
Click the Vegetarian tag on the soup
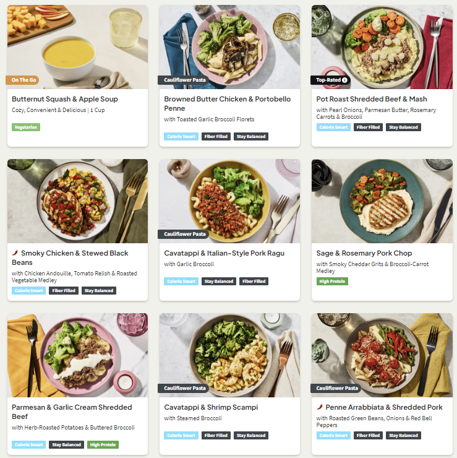[x=26, y=127]
